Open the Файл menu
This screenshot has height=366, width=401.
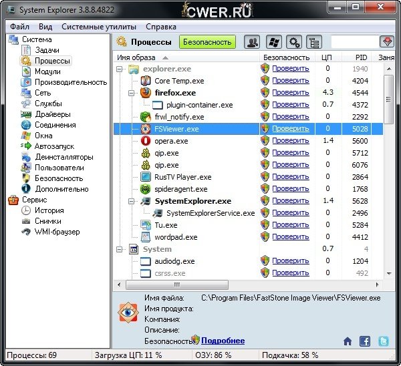coord(19,27)
